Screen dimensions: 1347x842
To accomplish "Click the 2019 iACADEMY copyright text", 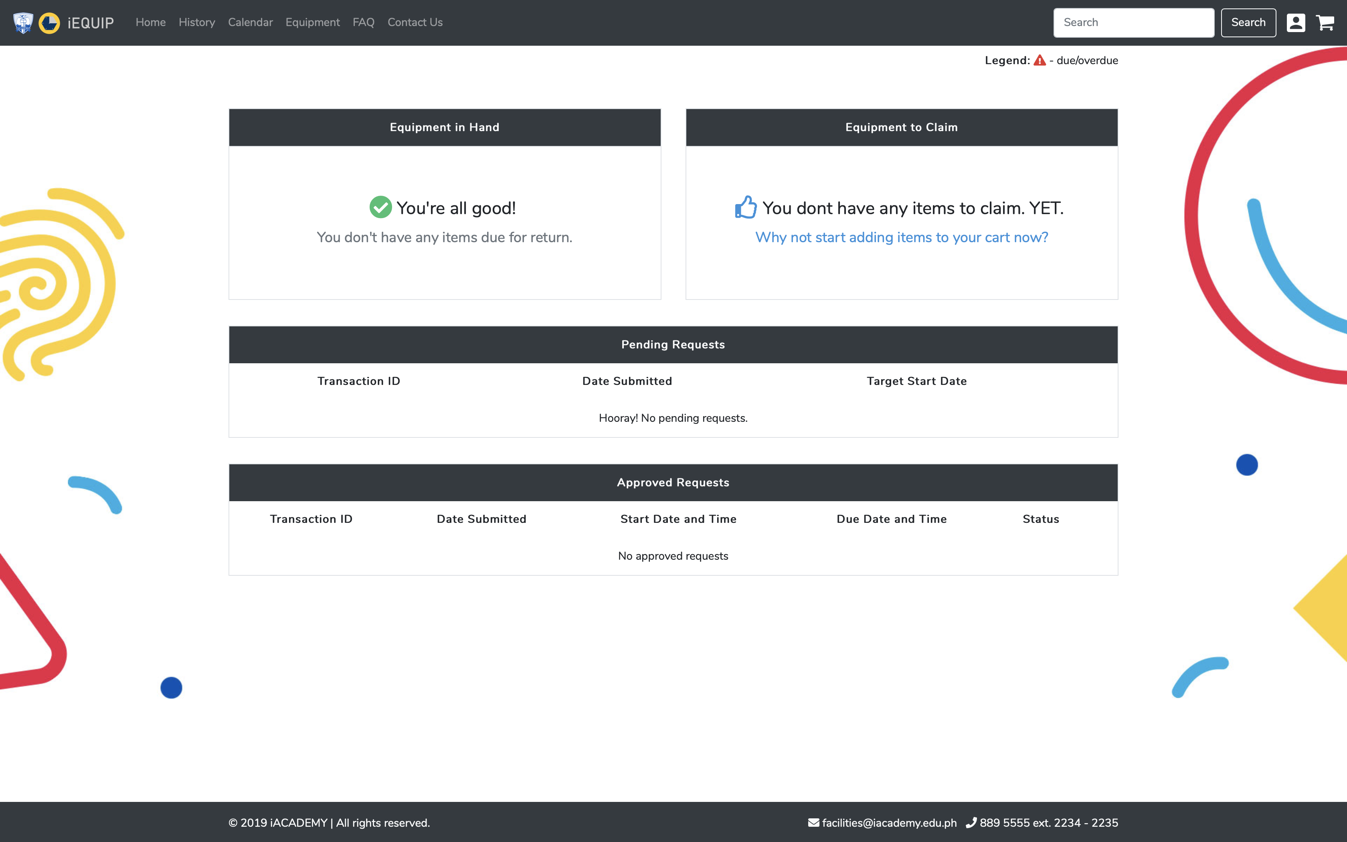I will pos(330,822).
